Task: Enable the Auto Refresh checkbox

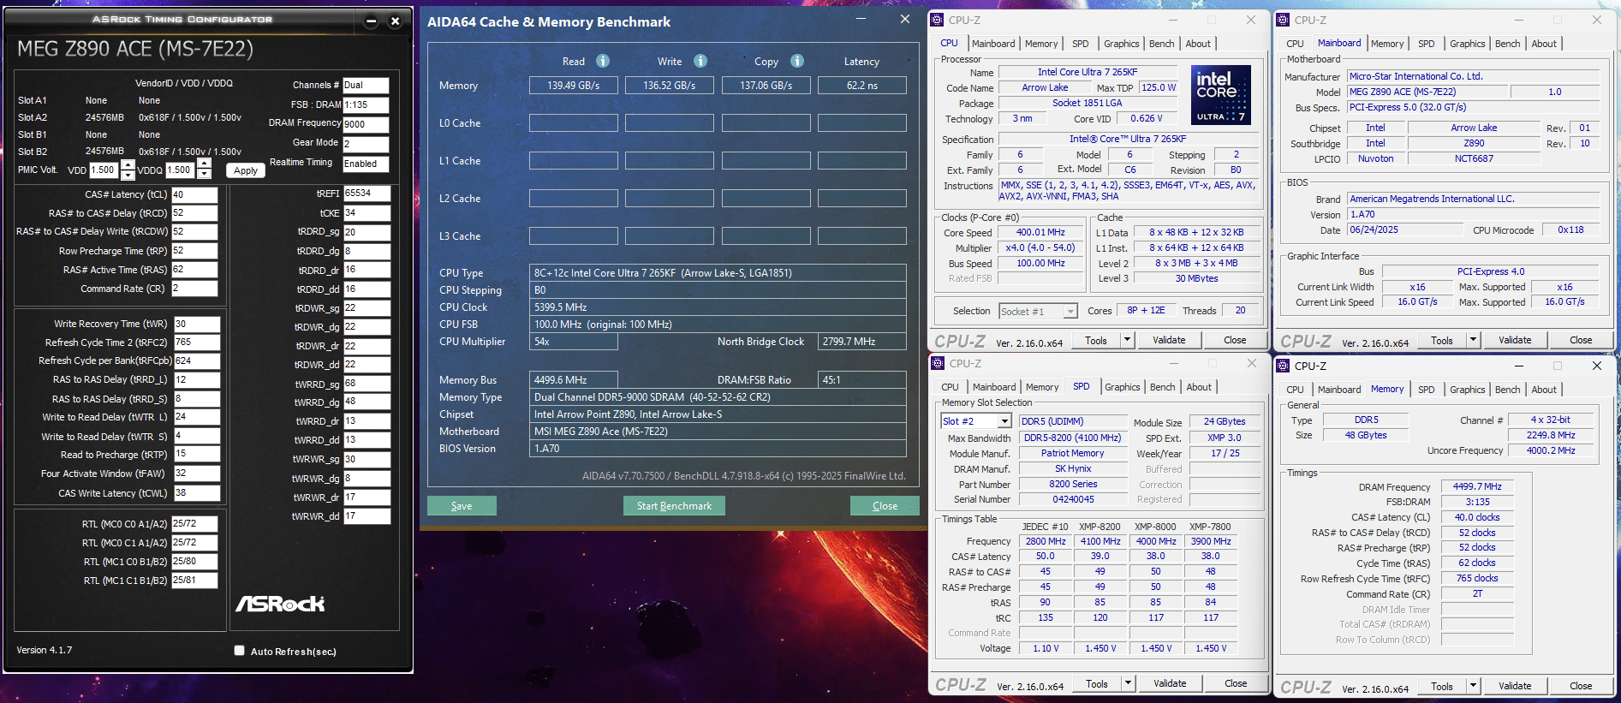Action: 240,651
